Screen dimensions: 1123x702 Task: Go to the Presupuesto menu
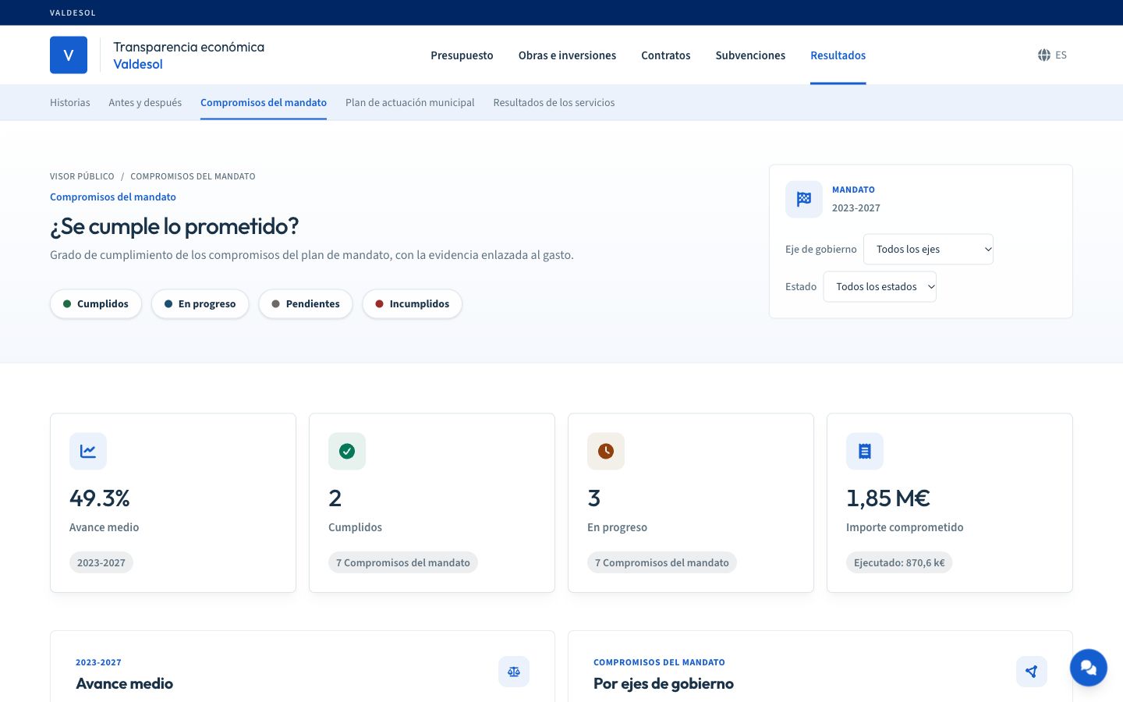462,55
